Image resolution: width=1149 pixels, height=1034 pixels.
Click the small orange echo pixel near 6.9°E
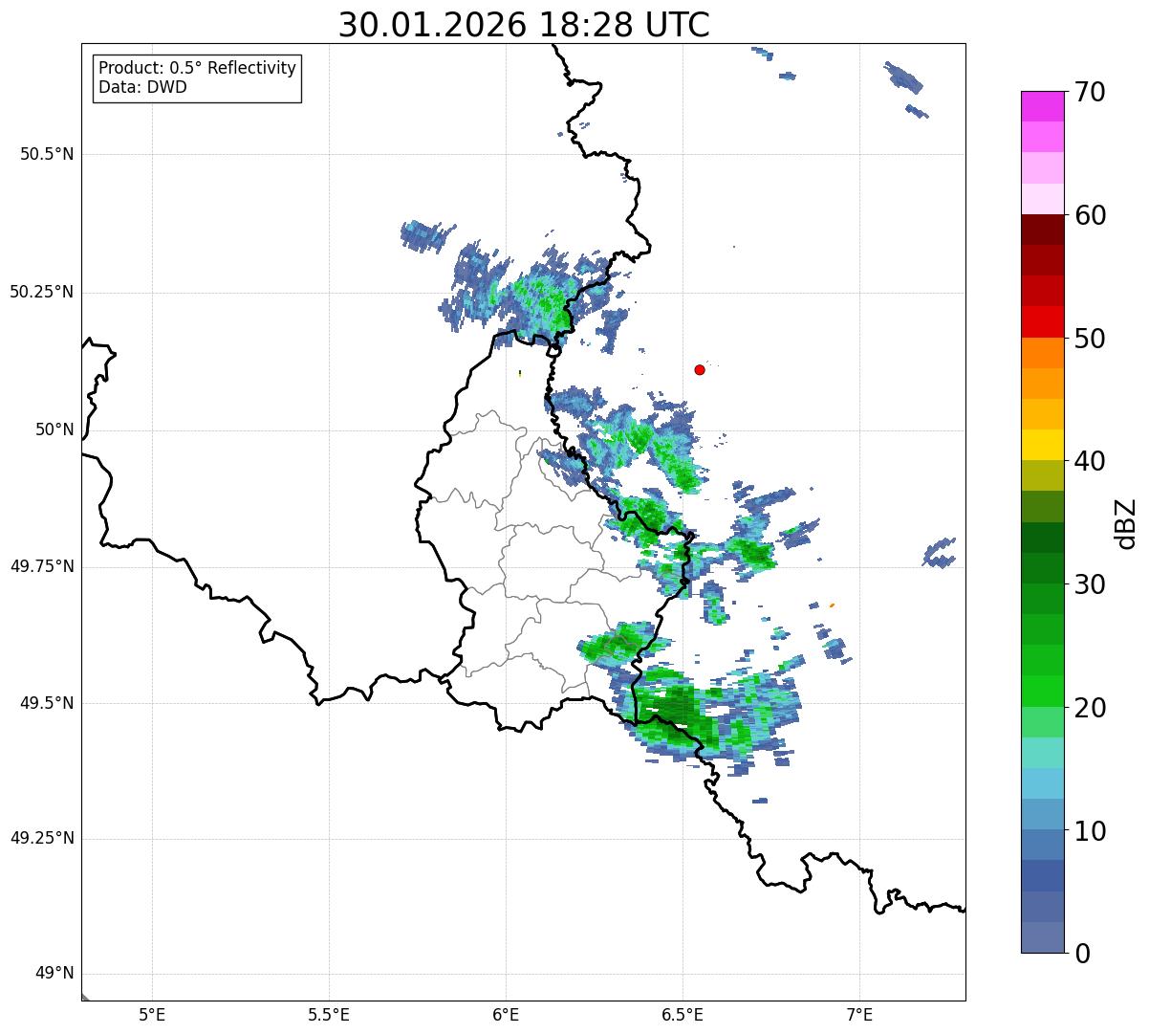click(832, 605)
